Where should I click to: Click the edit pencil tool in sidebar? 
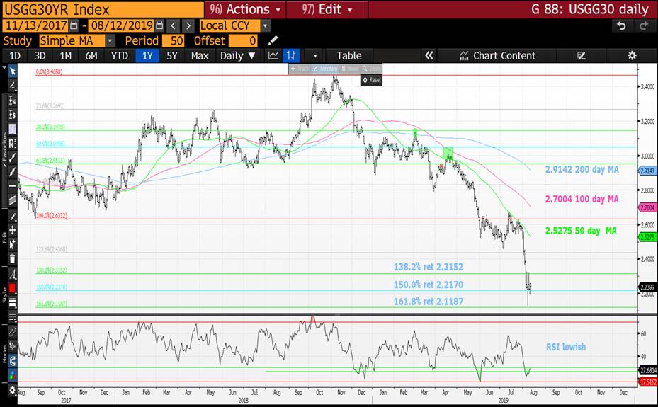pyautogui.click(x=13, y=217)
